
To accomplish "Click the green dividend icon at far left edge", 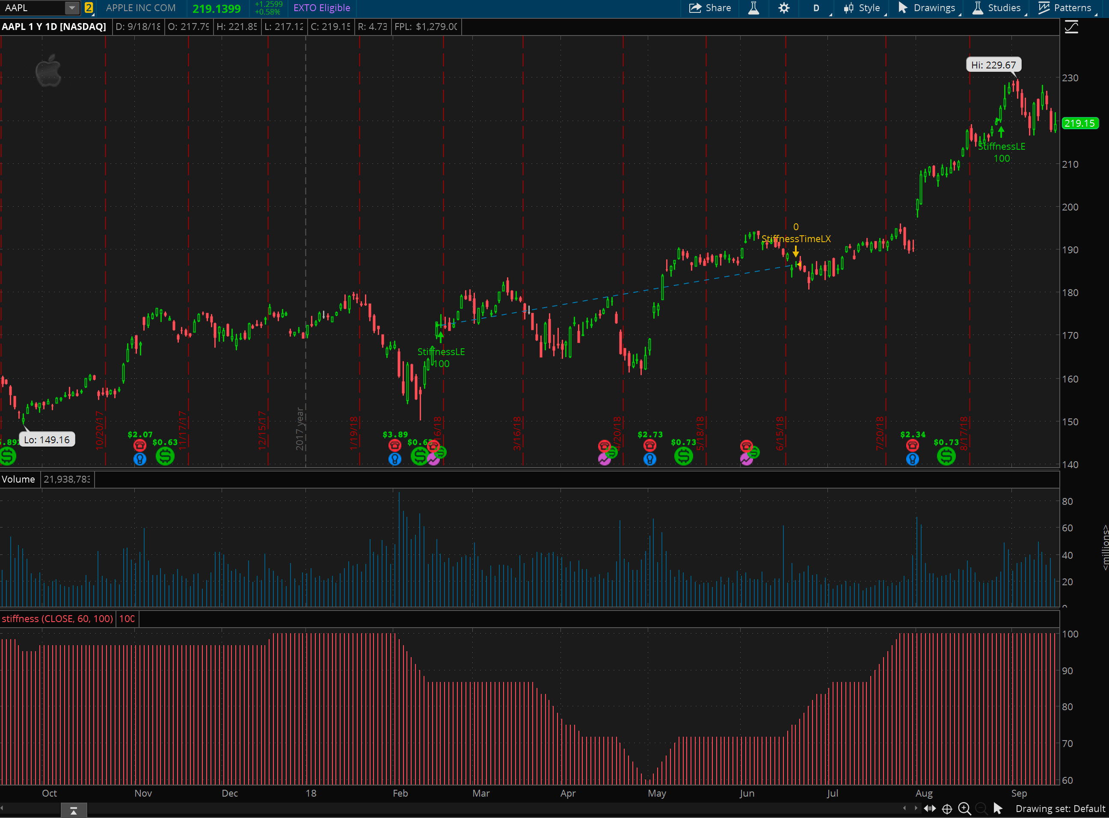I will coord(7,456).
